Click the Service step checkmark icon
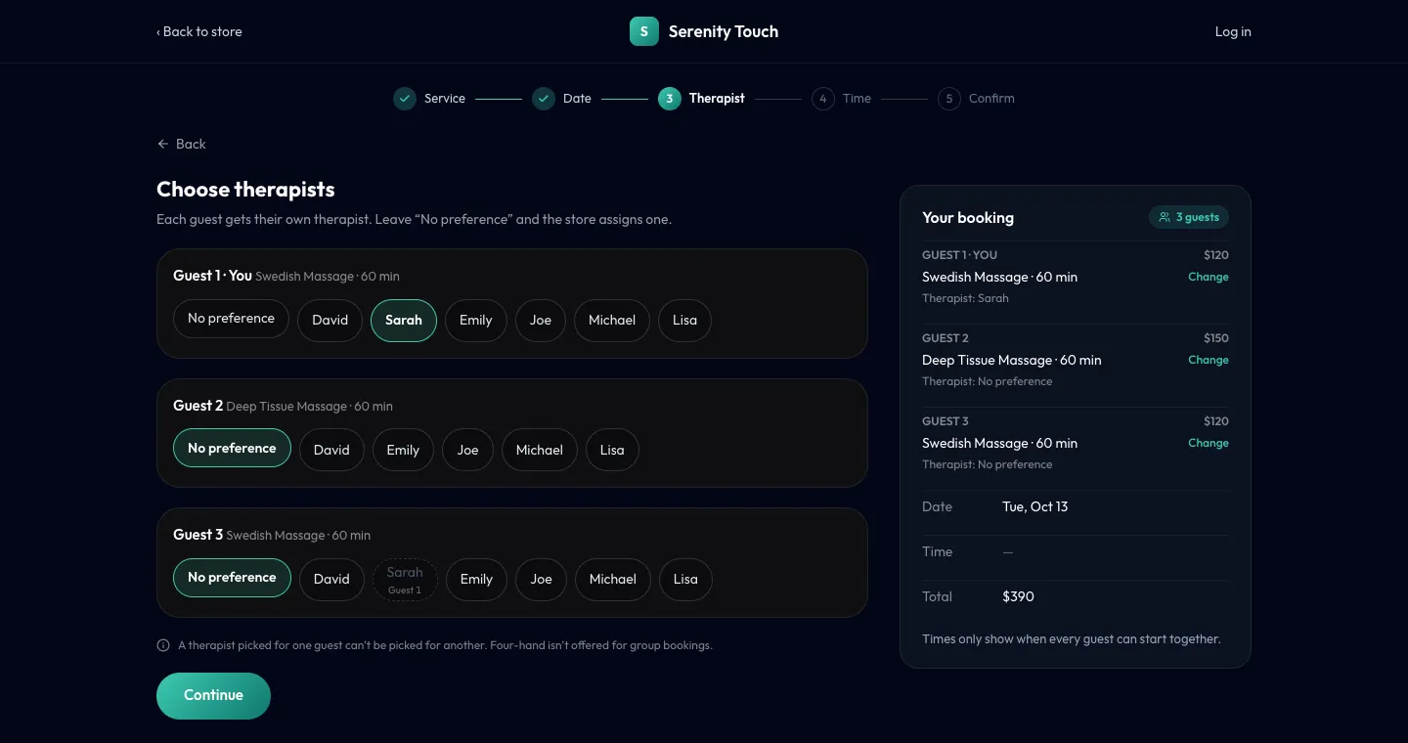1408x743 pixels. [x=405, y=99]
